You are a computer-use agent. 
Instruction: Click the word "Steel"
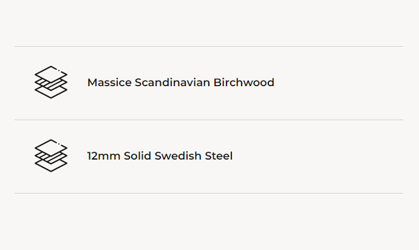click(219, 156)
